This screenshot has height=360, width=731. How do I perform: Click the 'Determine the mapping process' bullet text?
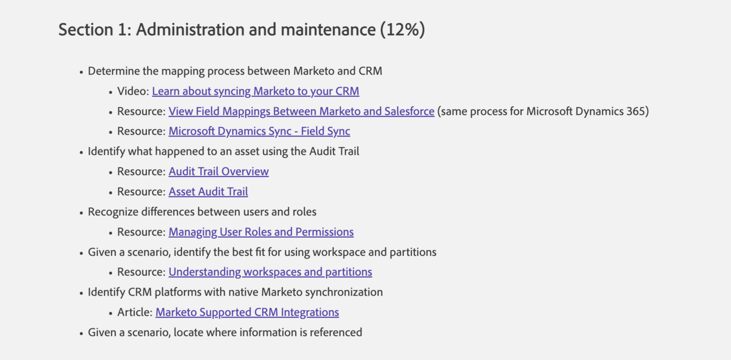[235, 71]
